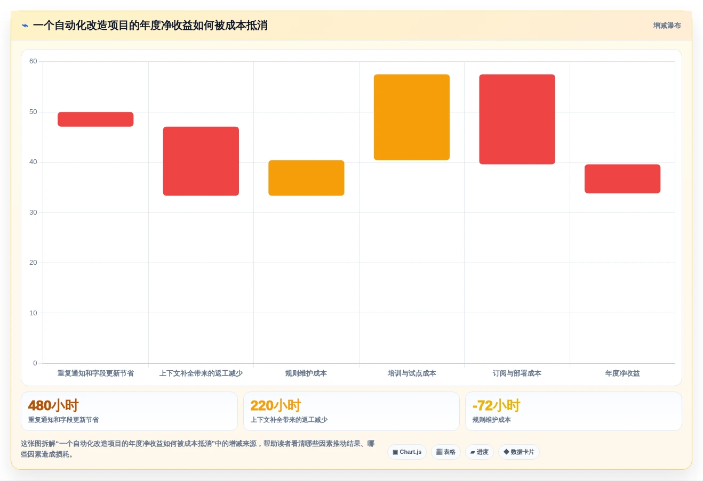Click the red bar for 上下文补全带来的返工减少
703x481 pixels.
(201, 161)
